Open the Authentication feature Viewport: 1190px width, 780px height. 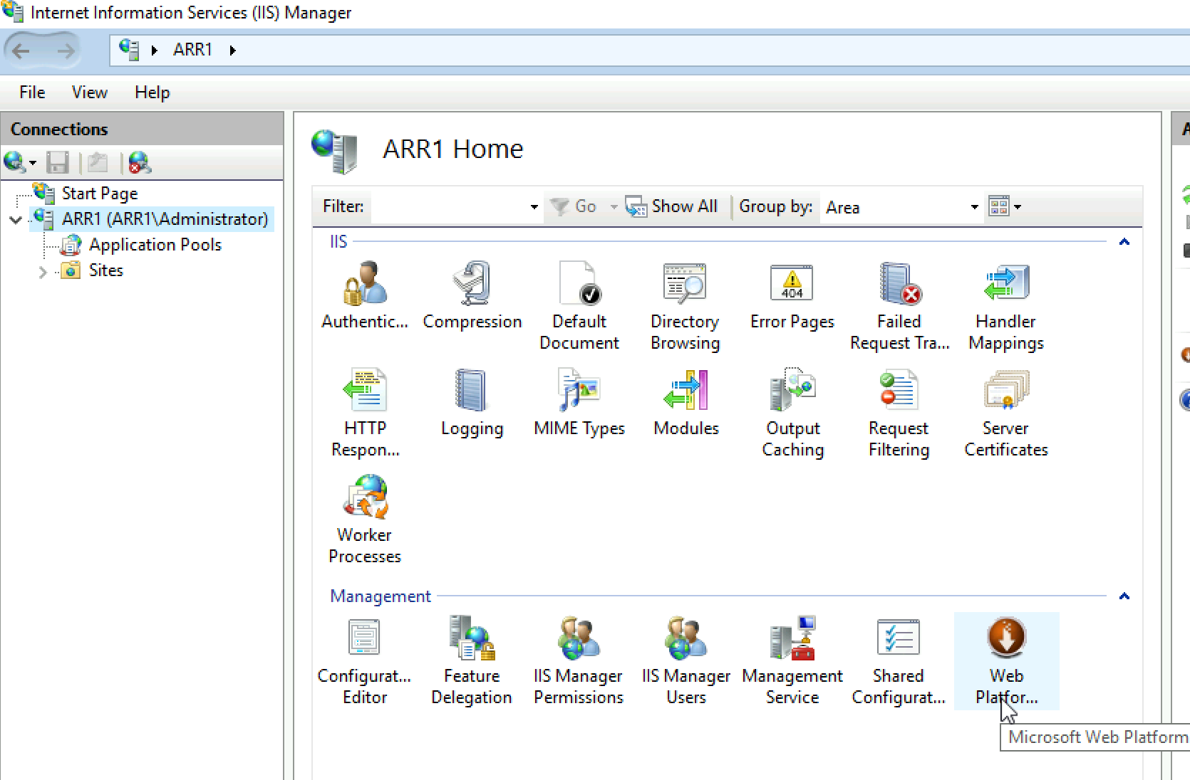coord(365,296)
